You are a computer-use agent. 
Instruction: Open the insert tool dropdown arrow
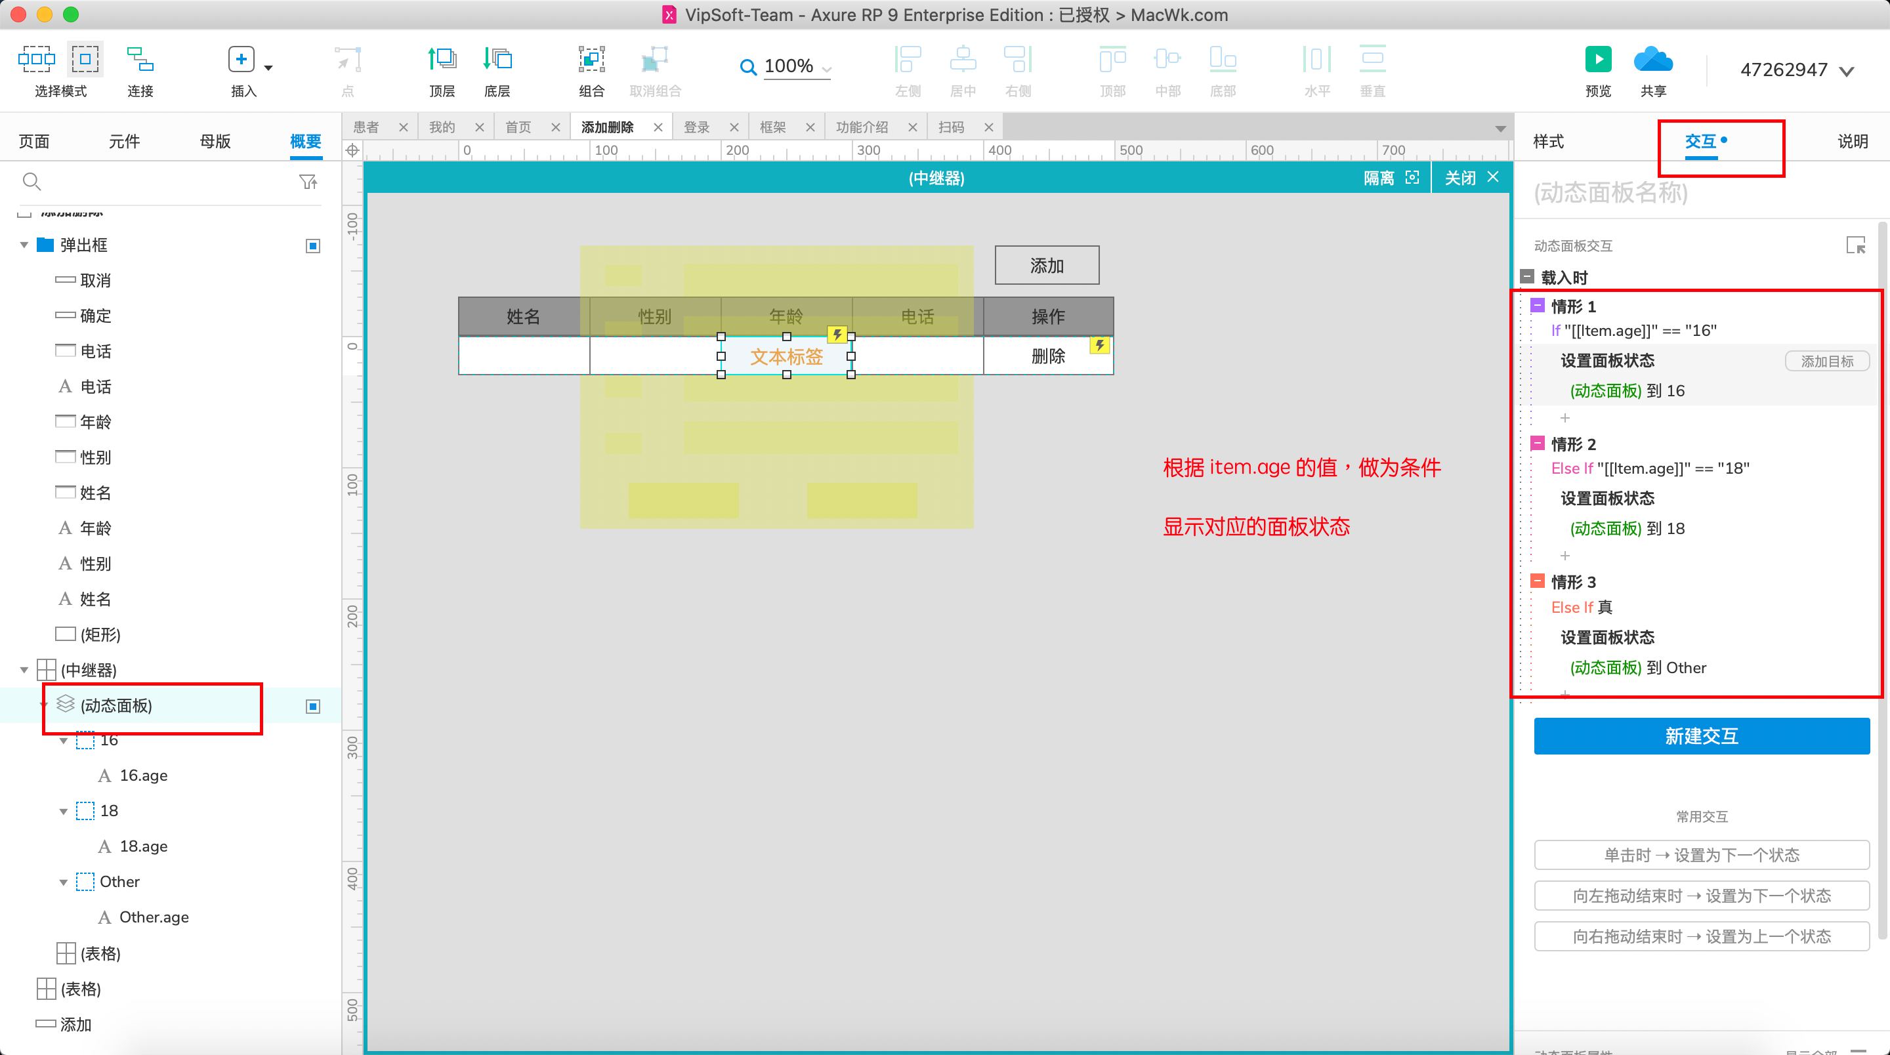[268, 68]
